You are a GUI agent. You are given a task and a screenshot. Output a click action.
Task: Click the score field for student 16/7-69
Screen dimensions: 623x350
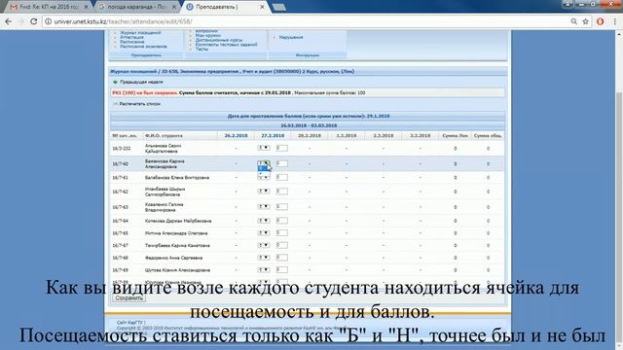281,270
